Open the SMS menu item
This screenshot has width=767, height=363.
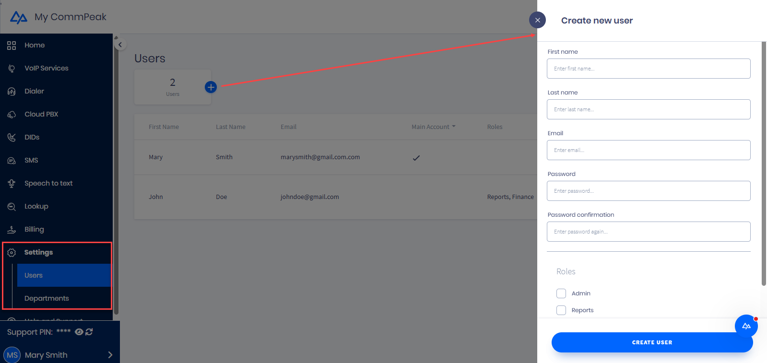click(31, 160)
